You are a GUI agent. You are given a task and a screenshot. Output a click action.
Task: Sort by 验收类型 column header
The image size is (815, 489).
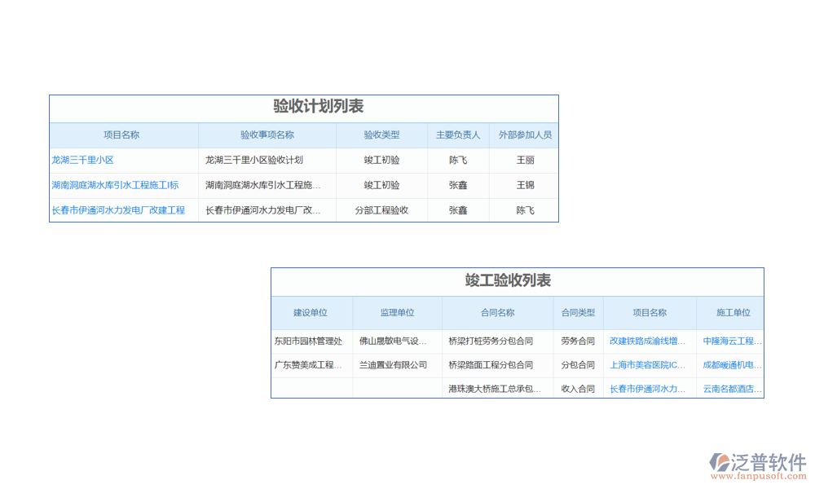tap(381, 134)
